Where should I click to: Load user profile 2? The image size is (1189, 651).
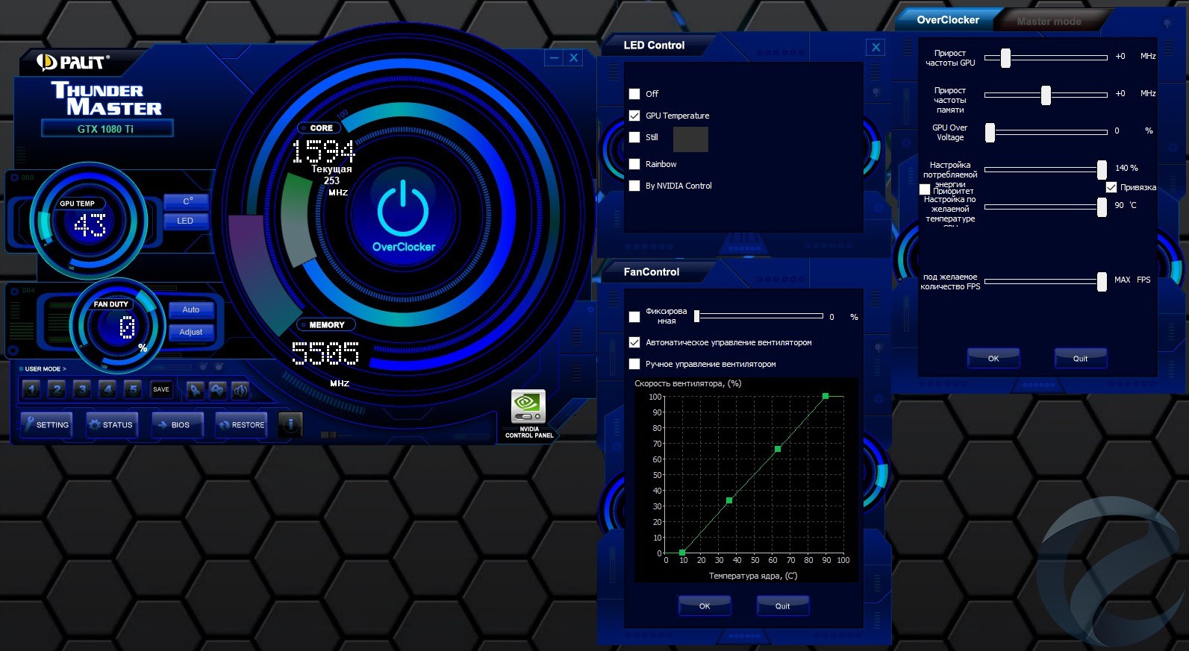(x=57, y=389)
